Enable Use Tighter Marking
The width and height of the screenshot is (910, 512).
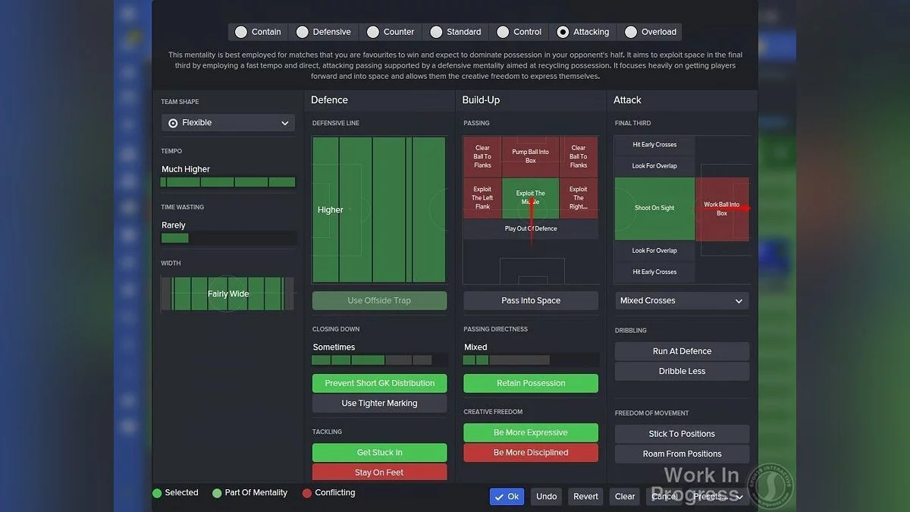tap(379, 403)
